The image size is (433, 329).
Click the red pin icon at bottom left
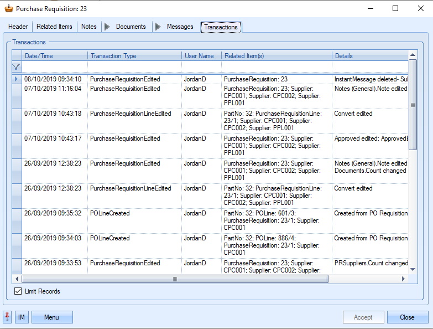[8, 317]
